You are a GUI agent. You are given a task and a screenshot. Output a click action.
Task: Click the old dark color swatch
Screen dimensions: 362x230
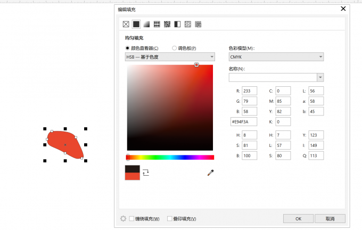tap(132, 169)
